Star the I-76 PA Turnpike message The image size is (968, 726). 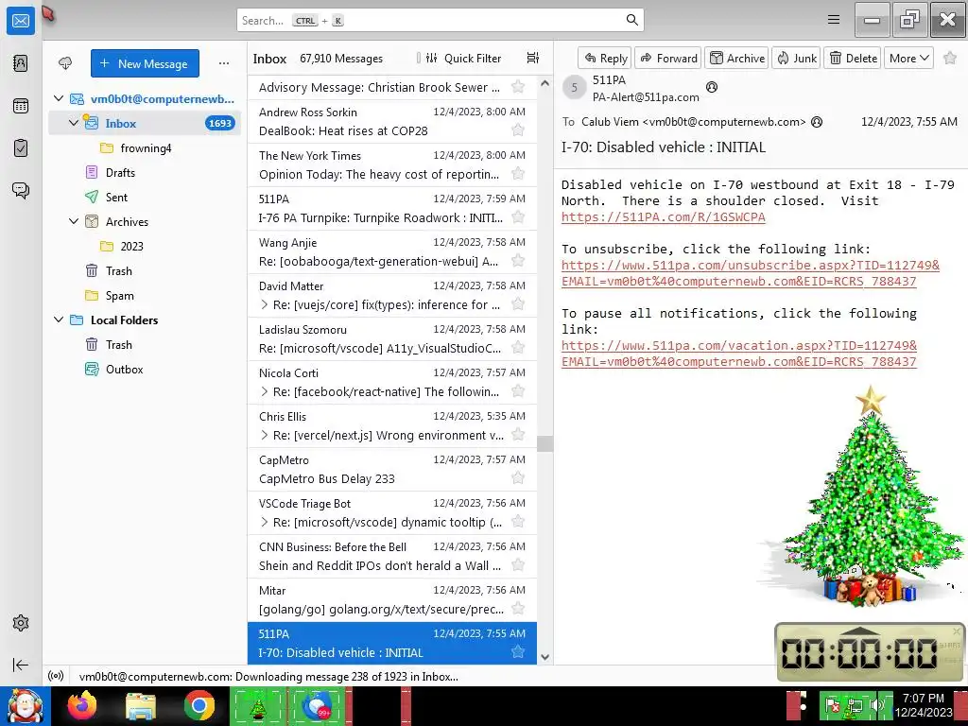tap(518, 216)
